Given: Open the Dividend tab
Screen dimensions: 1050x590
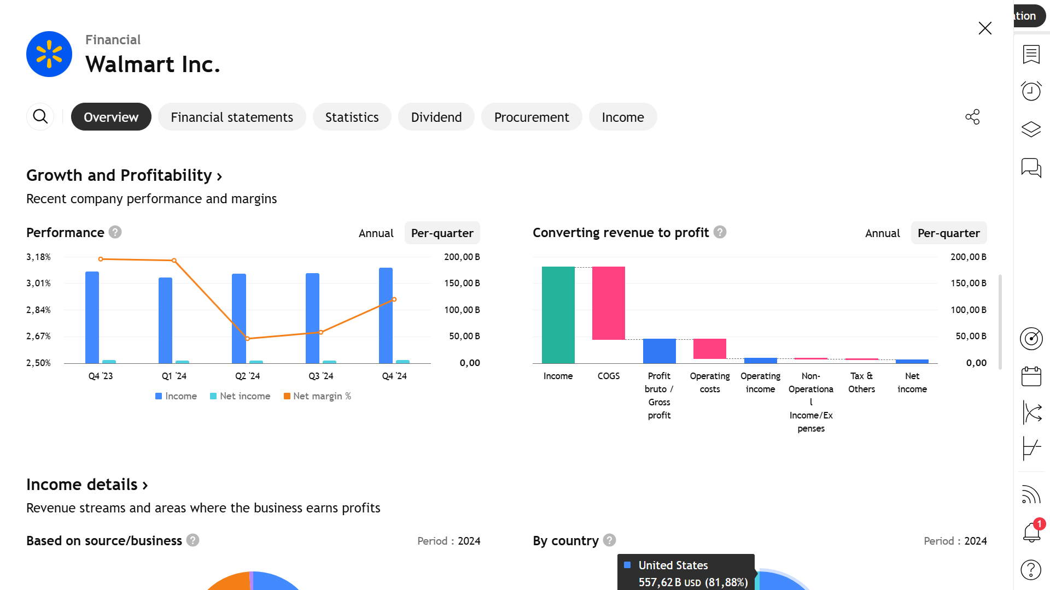Looking at the screenshot, I should [x=436, y=117].
